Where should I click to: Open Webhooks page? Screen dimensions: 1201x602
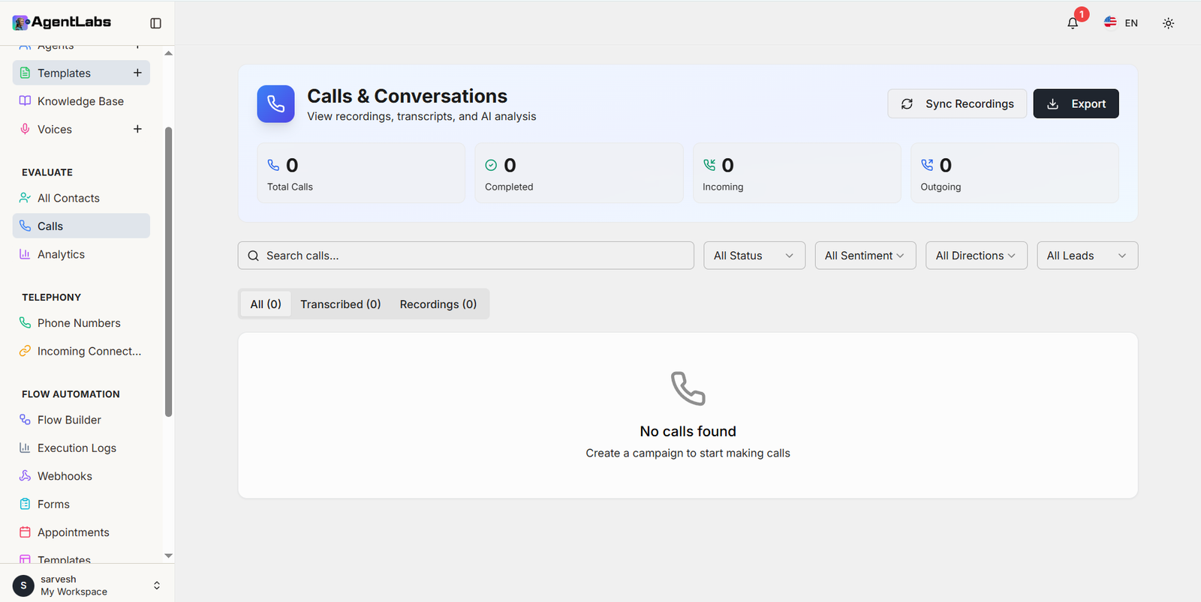tap(81, 476)
